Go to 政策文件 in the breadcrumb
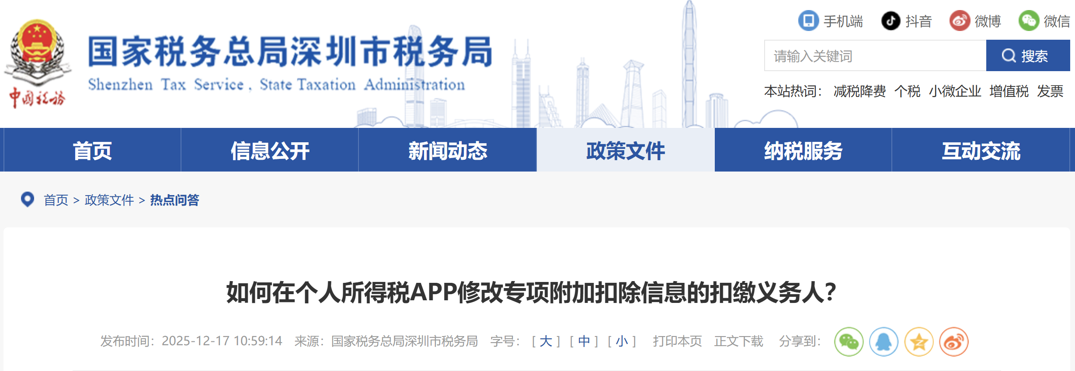Screen dimensions: 1075x371 [109, 200]
